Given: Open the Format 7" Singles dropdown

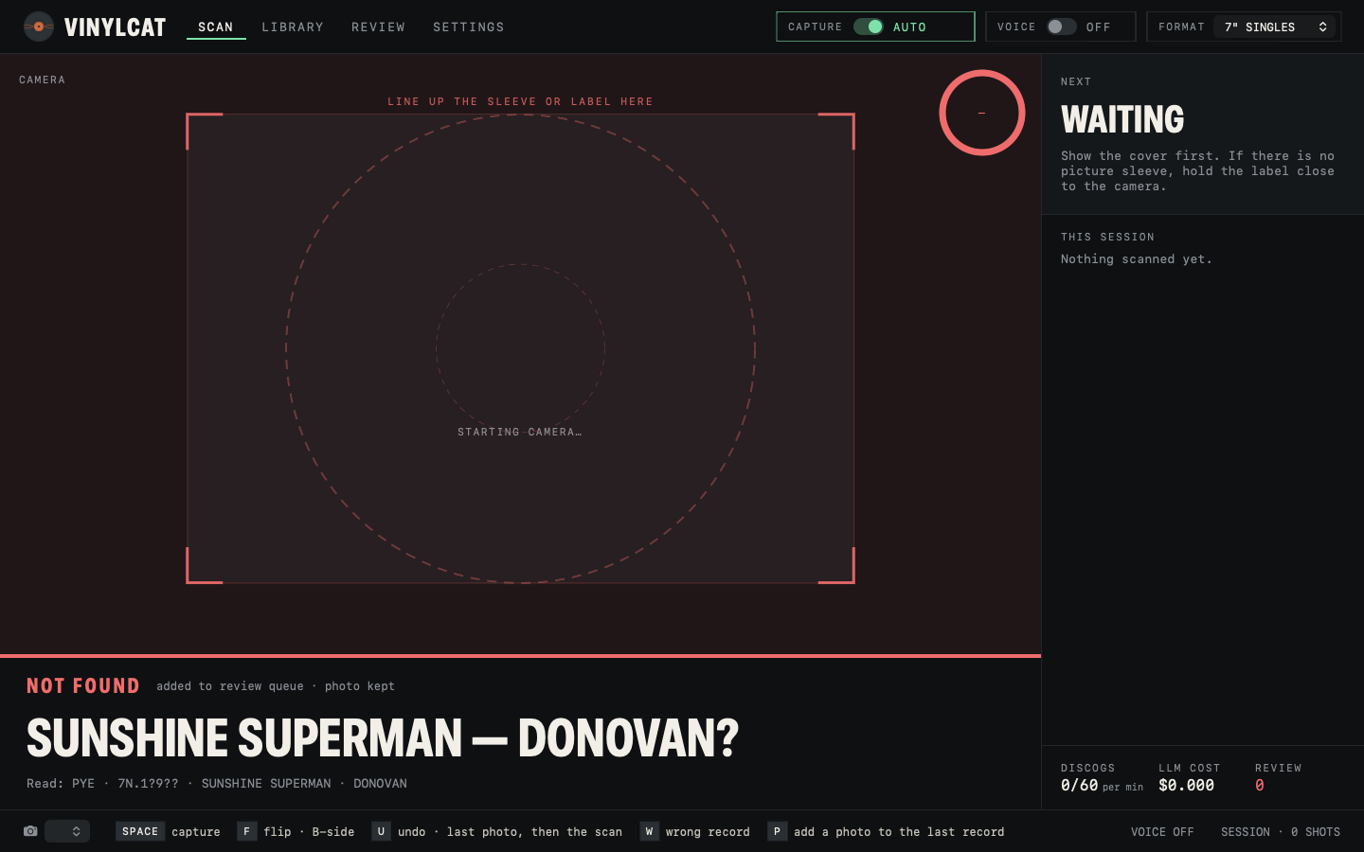Looking at the screenshot, I should coord(1275,27).
